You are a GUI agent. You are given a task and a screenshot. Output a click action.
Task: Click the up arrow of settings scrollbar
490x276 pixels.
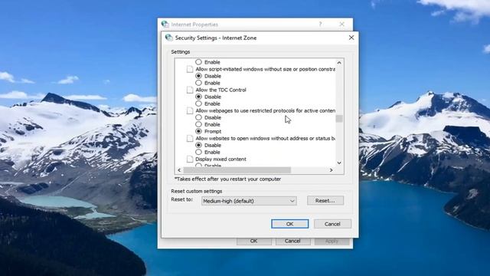(339, 63)
